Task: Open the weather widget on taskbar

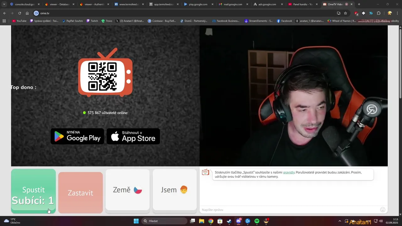Action: tap(13, 221)
